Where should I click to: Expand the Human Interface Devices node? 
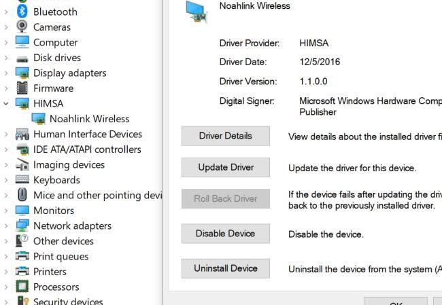[x=6, y=134]
